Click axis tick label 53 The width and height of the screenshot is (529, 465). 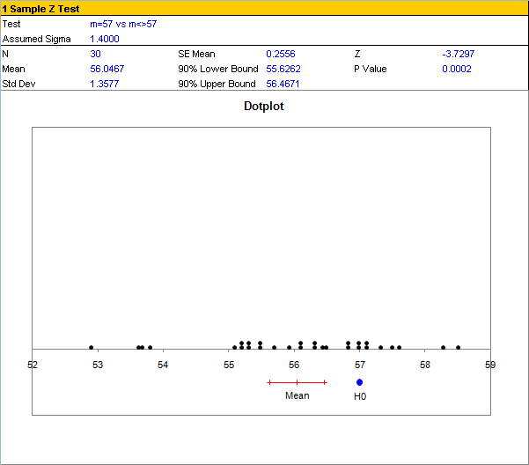pos(98,365)
